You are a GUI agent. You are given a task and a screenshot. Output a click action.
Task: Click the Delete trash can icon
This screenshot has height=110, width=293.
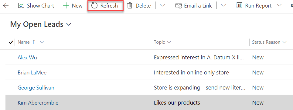point(130,6)
